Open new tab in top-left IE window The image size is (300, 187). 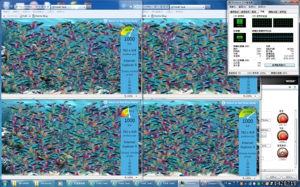point(89,7)
